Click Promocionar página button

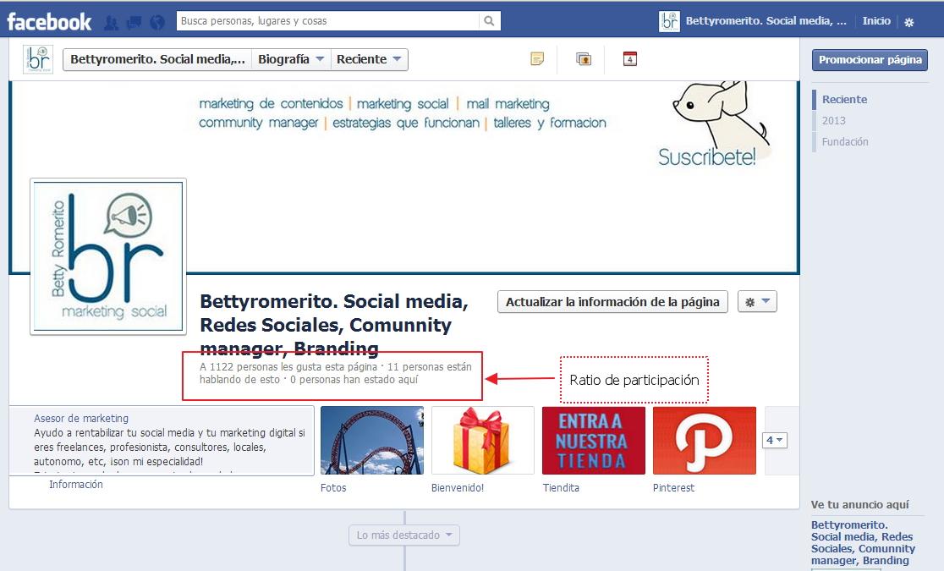tap(870, 59)
